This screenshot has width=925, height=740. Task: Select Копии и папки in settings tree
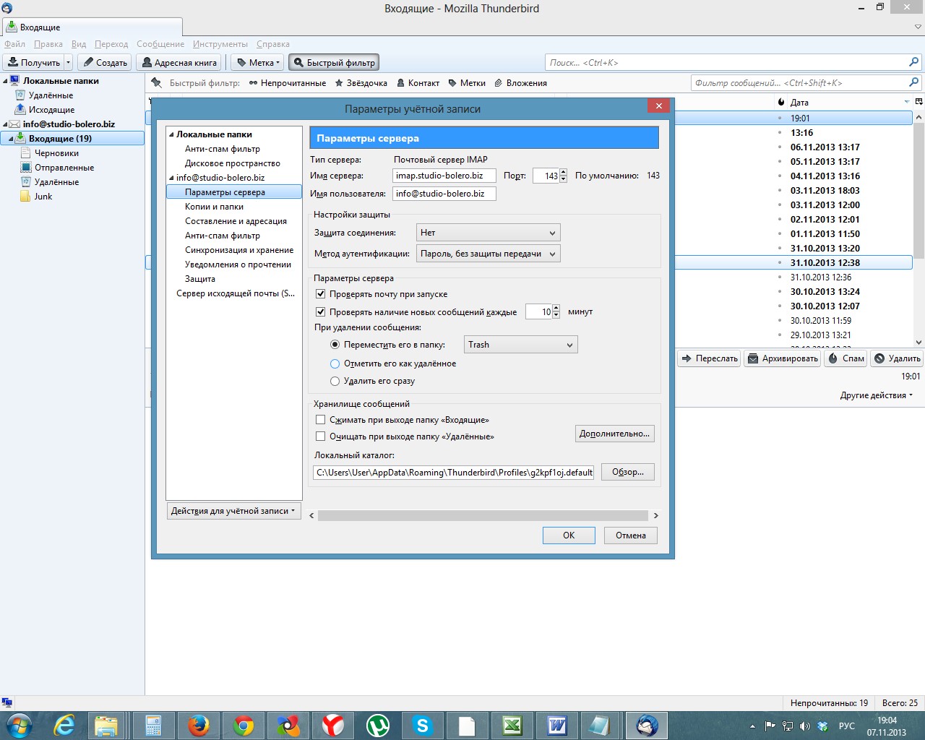tap(214, 207)
